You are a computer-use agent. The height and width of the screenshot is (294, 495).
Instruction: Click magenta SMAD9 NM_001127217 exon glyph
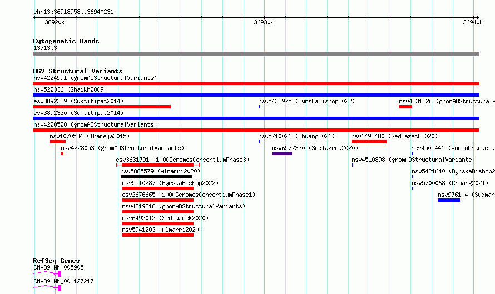60,288
